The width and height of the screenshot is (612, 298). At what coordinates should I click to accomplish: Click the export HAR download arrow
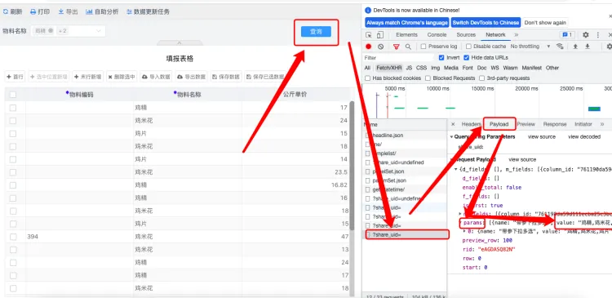coord(587,47)
